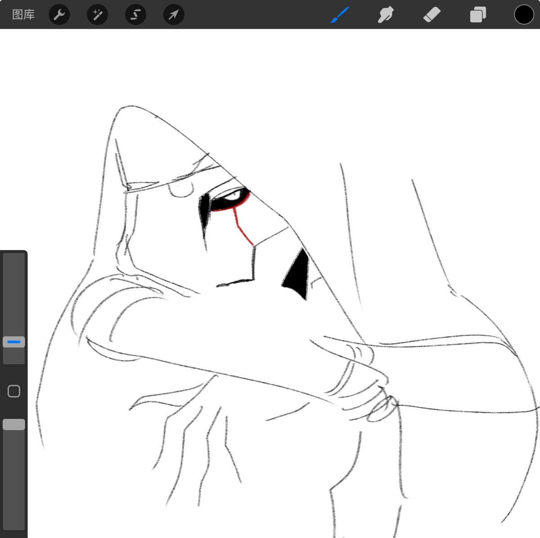The image size is (540, 538).
Task: Click the brush opacity slider handle
Action: click(x=14, y=425)
